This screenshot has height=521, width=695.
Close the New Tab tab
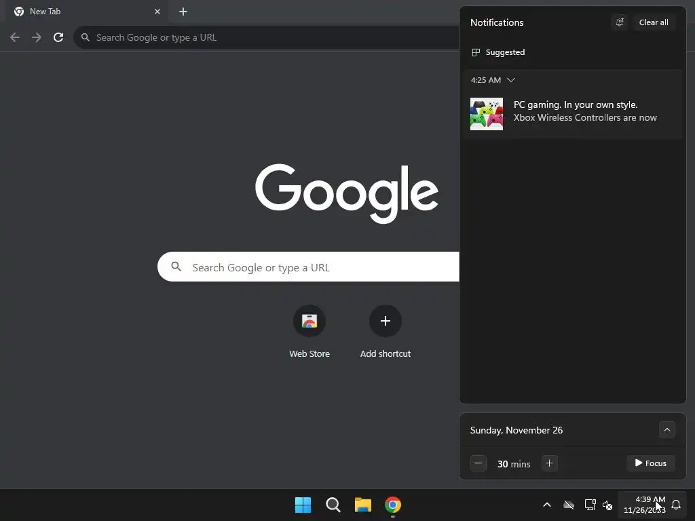(157, 12)
